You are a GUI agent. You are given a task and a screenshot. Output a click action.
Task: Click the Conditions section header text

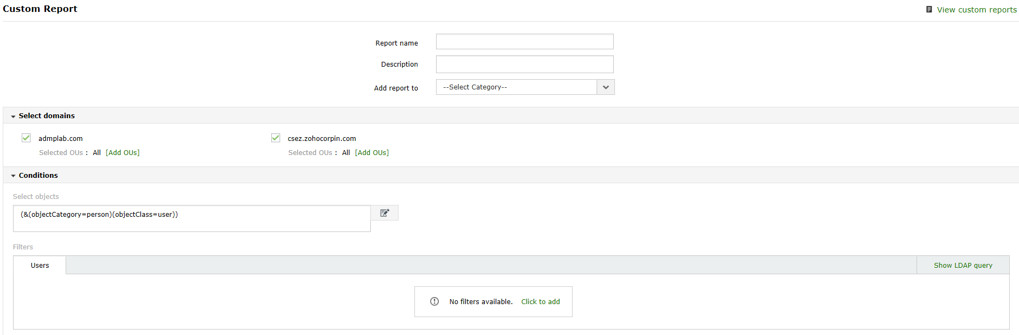coord(38,176)
